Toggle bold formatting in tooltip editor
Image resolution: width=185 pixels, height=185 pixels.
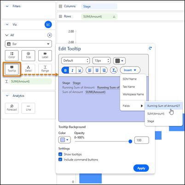pos(65,70)
